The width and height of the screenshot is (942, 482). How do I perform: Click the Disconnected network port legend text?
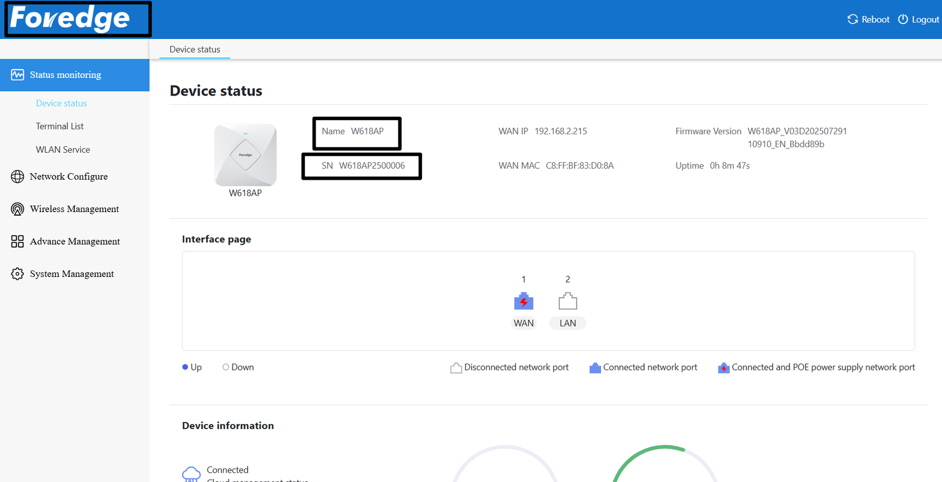pos(516,367)
